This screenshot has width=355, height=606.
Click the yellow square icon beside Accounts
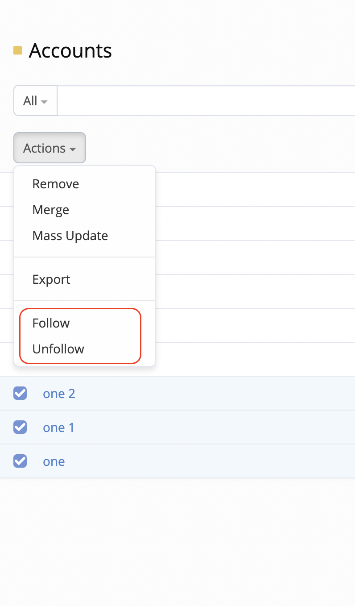(18, 50)
